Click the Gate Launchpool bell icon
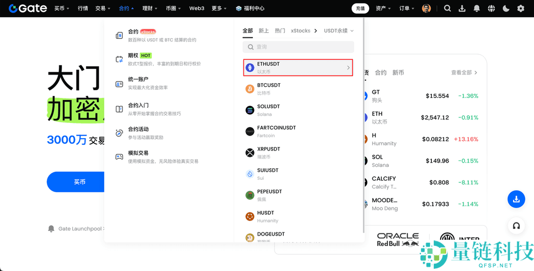This screenshot has width=534, height=271. pyautogui.click(x=51, y=229)
